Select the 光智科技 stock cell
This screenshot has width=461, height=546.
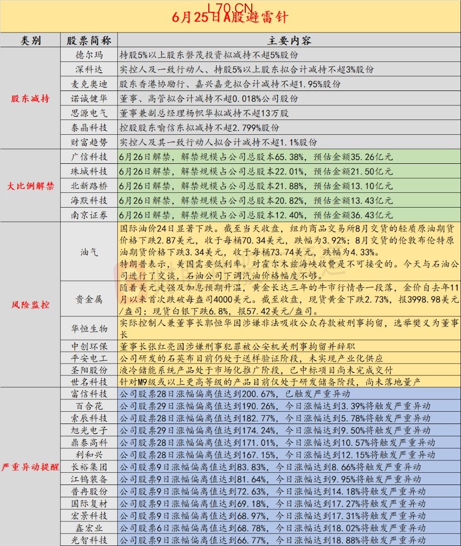click(x=89, y=540)
